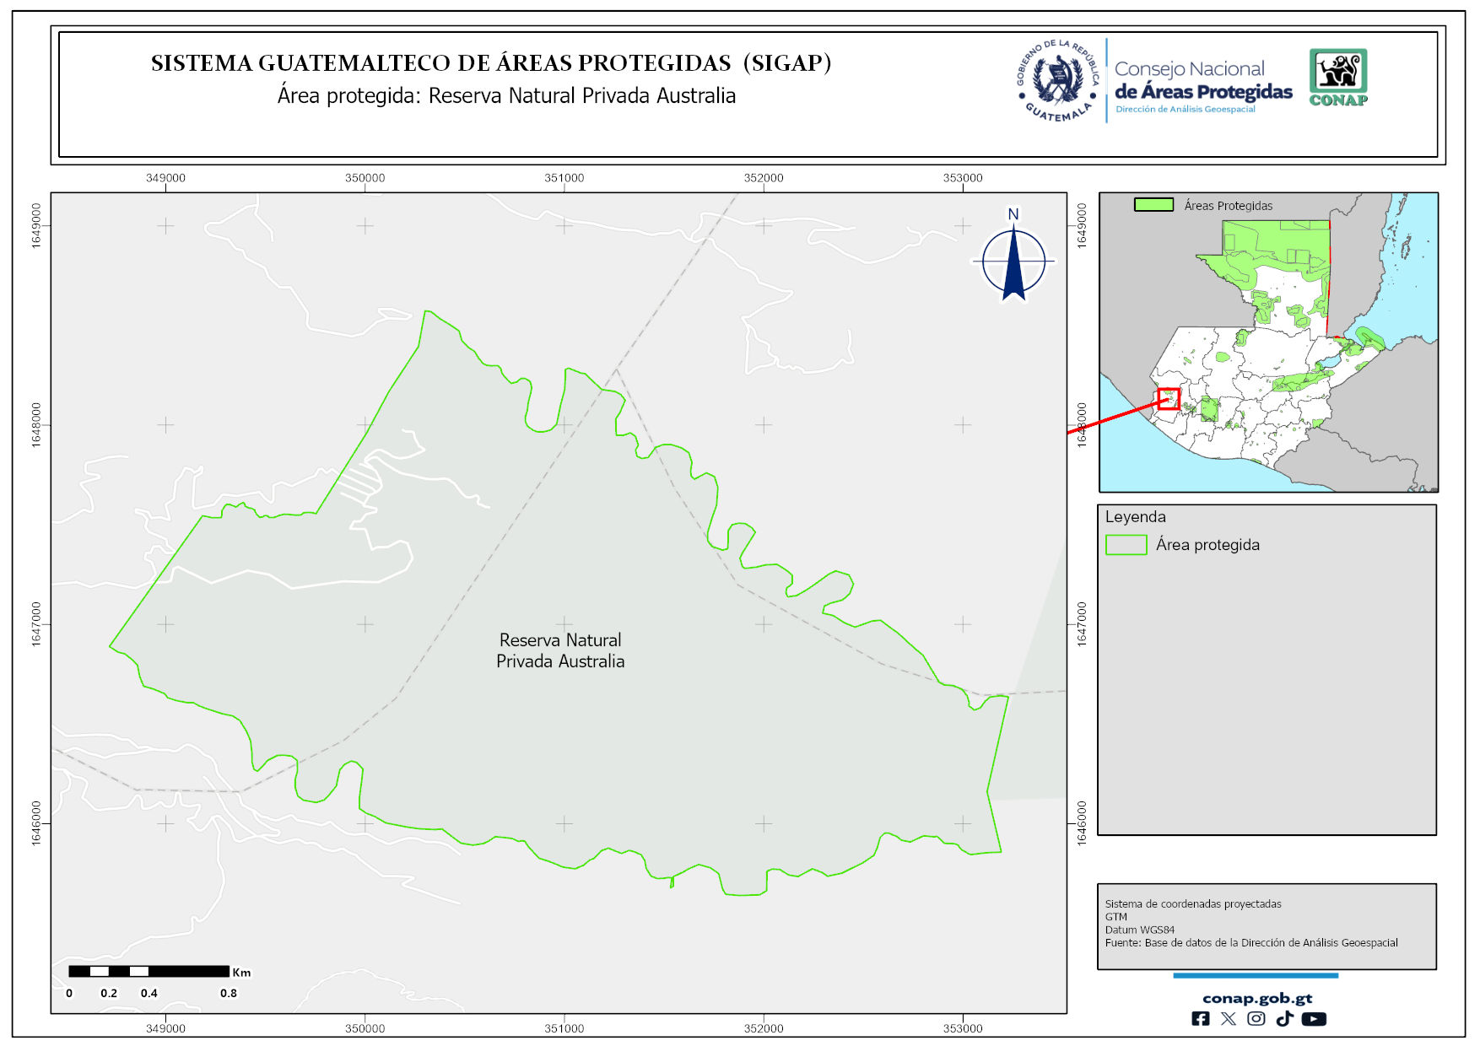This screenshot has height=1046, width=1480.
Task: Click the kilometer scale bar
Action: (x=149, y=971)
